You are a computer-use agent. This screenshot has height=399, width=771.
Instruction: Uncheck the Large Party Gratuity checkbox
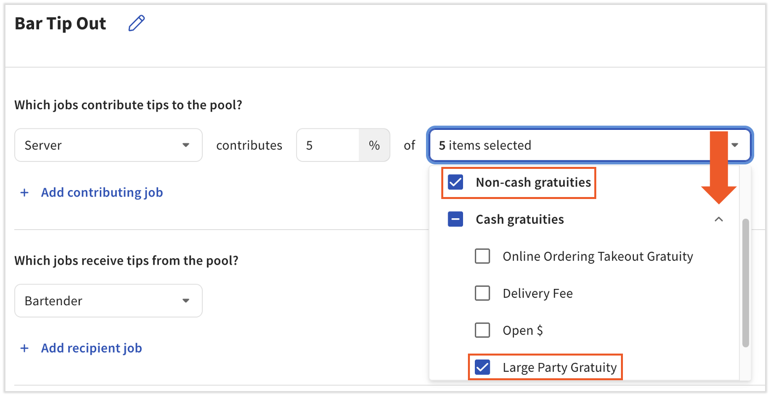pos(481,367)
